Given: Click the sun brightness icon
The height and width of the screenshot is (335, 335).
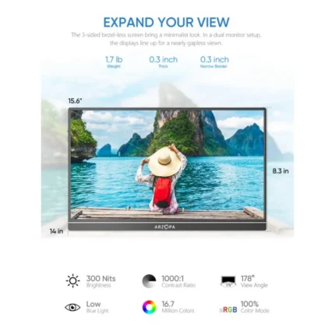Looking at the screenshot, I should [72, 280].
